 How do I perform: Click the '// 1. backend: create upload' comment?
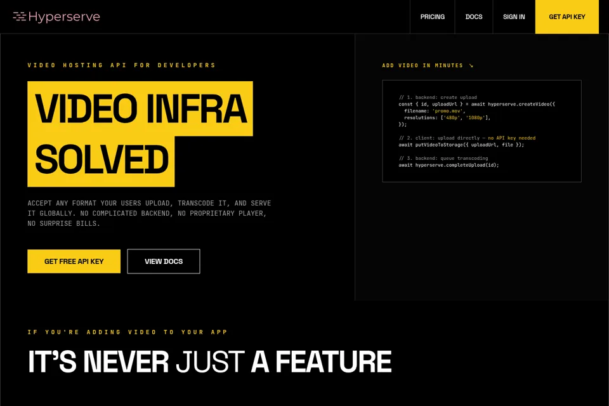[438, 97]
